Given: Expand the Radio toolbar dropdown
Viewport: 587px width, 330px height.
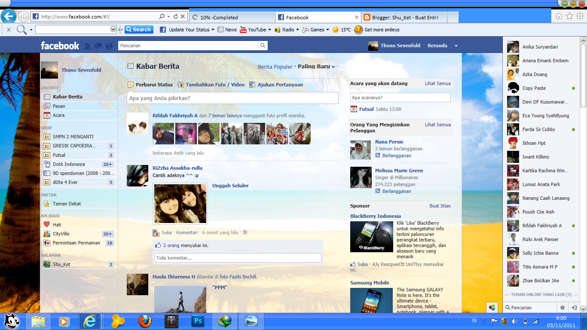Looking at the screenshot, I should click(x=297, y=30).
